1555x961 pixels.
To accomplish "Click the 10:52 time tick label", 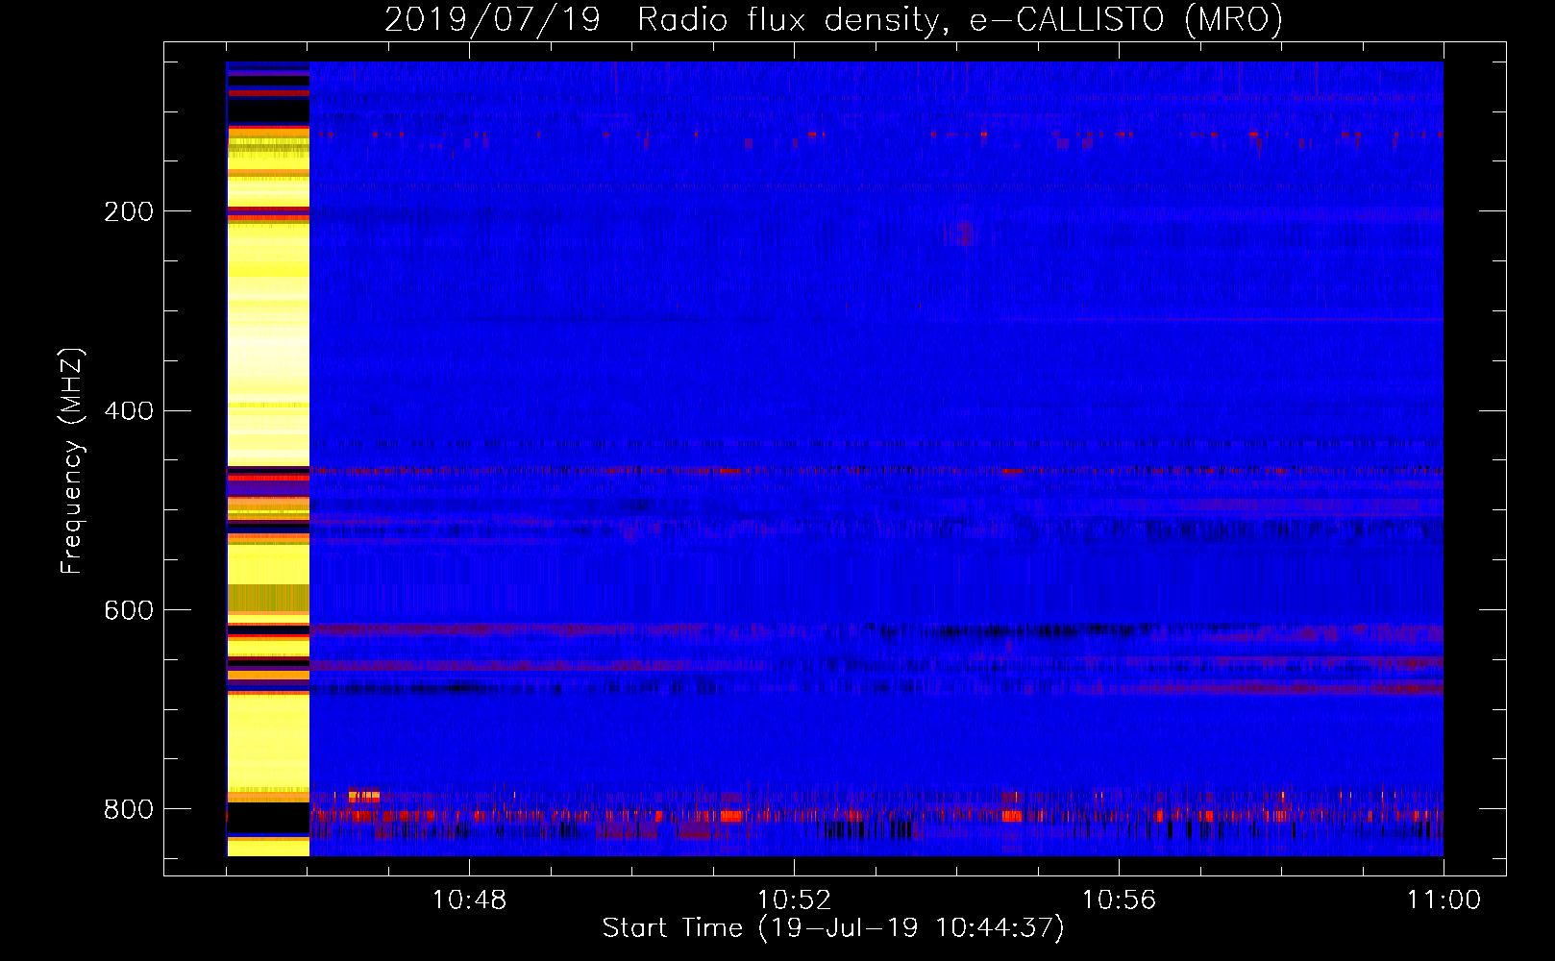I will click(794, 900).
